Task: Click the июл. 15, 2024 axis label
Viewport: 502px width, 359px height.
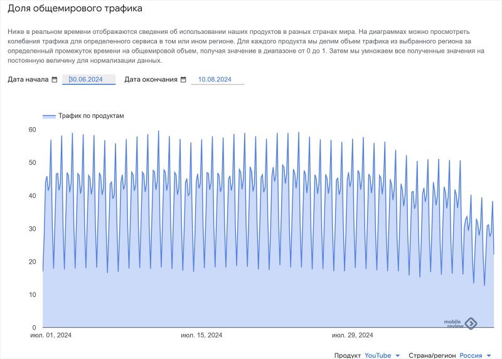Action: [201, 335]
